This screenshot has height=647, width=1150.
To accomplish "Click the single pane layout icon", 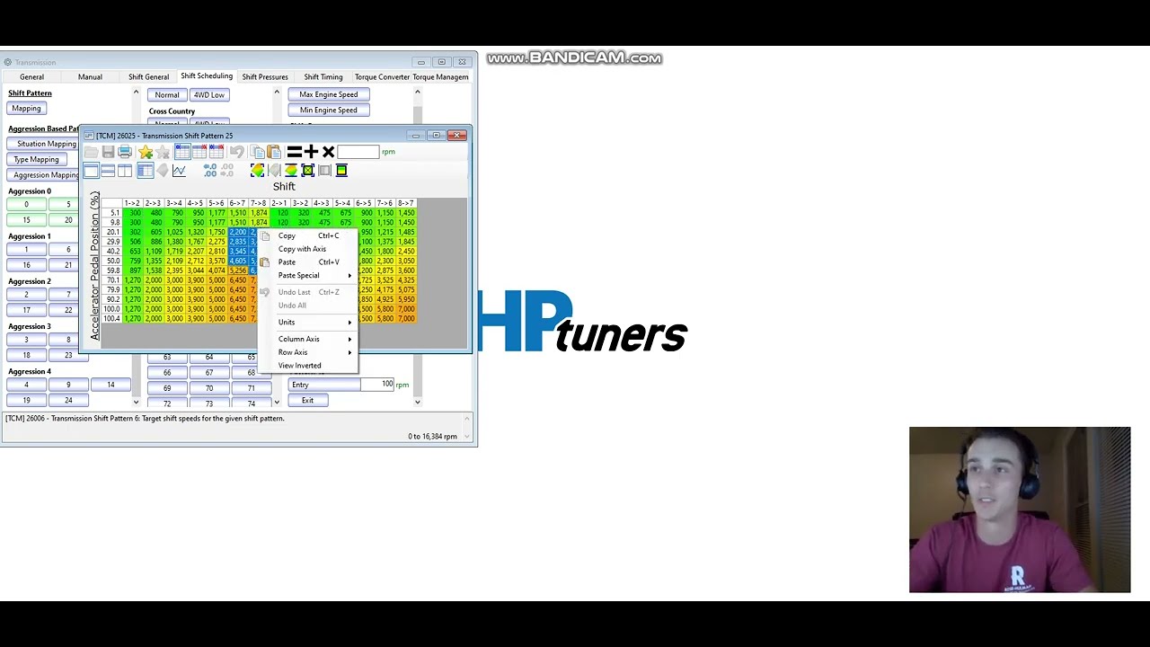I will (x=91, y=171).
